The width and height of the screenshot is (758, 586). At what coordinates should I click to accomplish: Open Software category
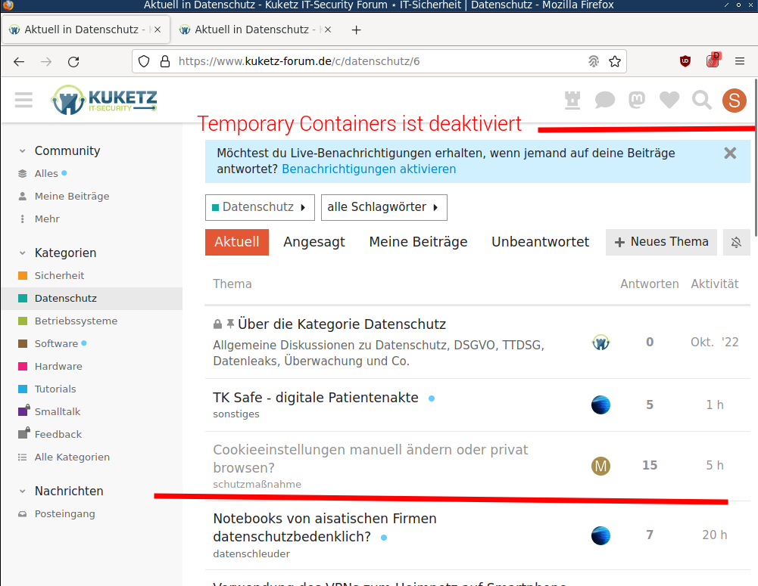click(92, 344)
